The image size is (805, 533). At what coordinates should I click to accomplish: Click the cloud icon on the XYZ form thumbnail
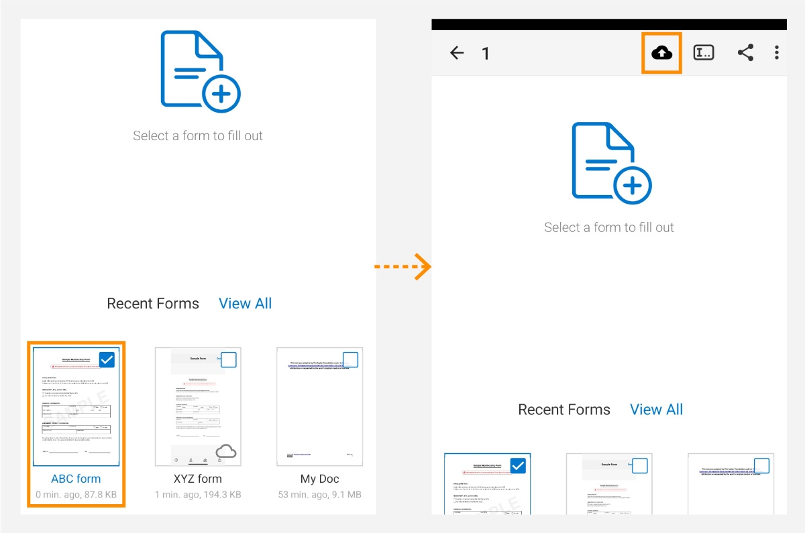click(x=227, y=452)
